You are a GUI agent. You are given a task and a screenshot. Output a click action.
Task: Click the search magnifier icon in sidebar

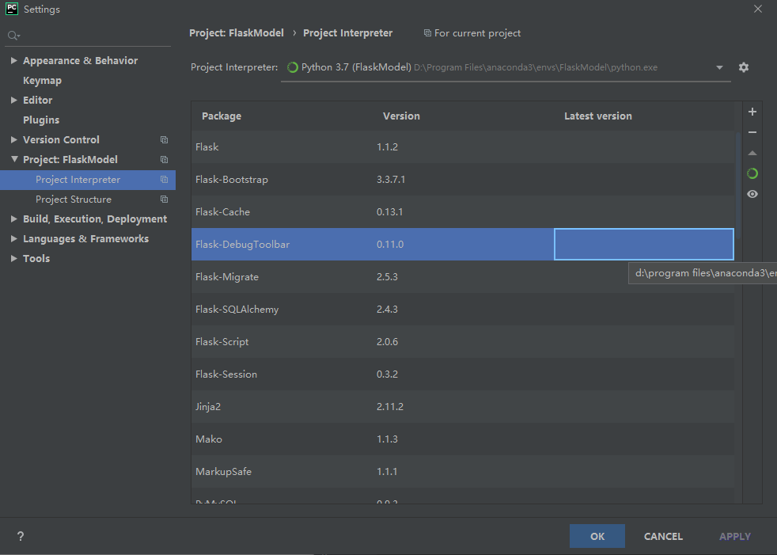click(13, 36)
